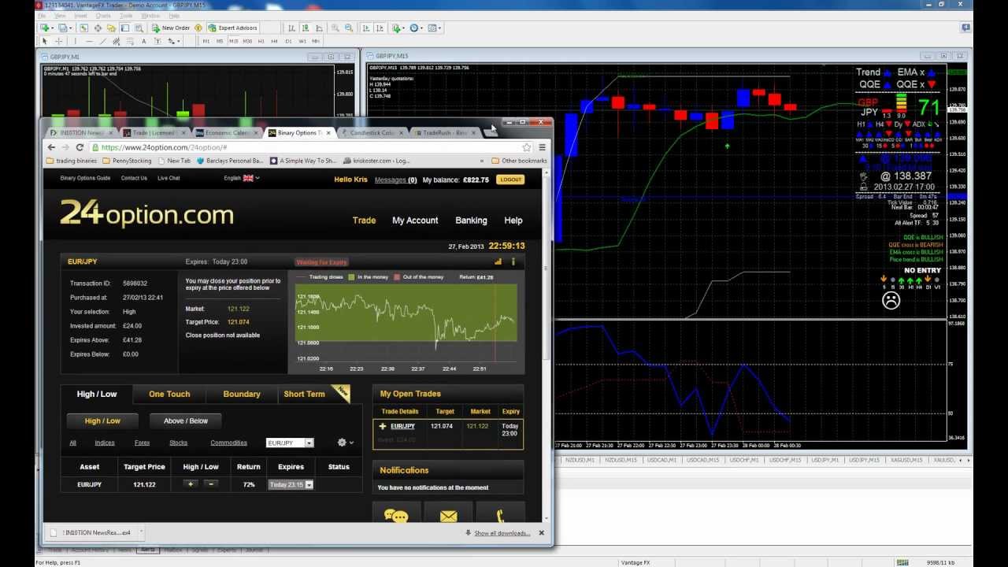
Task: Open settings gear dropdown
Action: [x=345, y=443]
